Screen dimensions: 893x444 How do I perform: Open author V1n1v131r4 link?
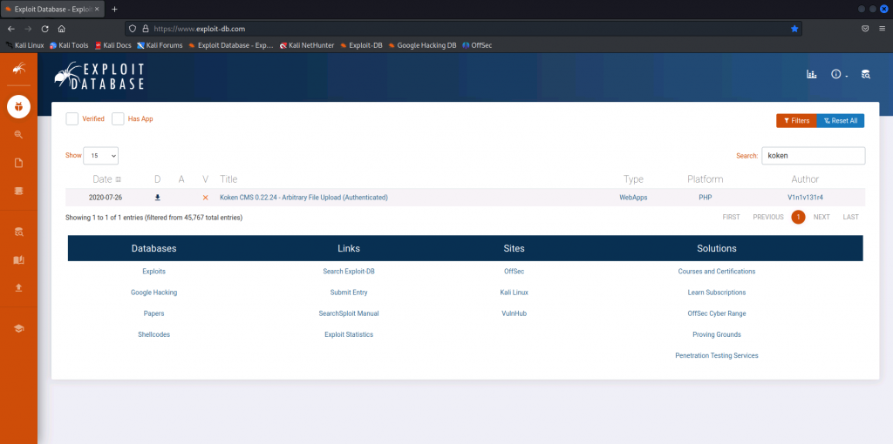[x=805, y=198]
